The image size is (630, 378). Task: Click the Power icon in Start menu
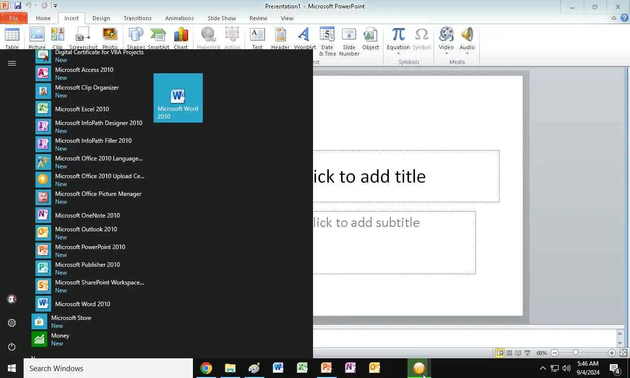[12, 346]
